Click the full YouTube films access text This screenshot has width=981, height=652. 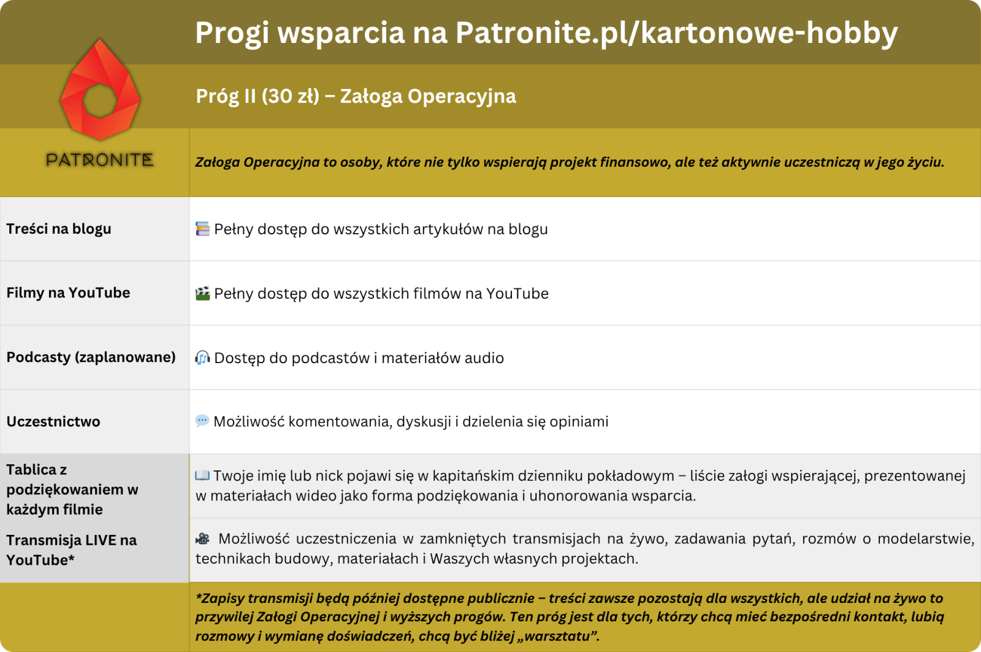(x=381, y=294)
